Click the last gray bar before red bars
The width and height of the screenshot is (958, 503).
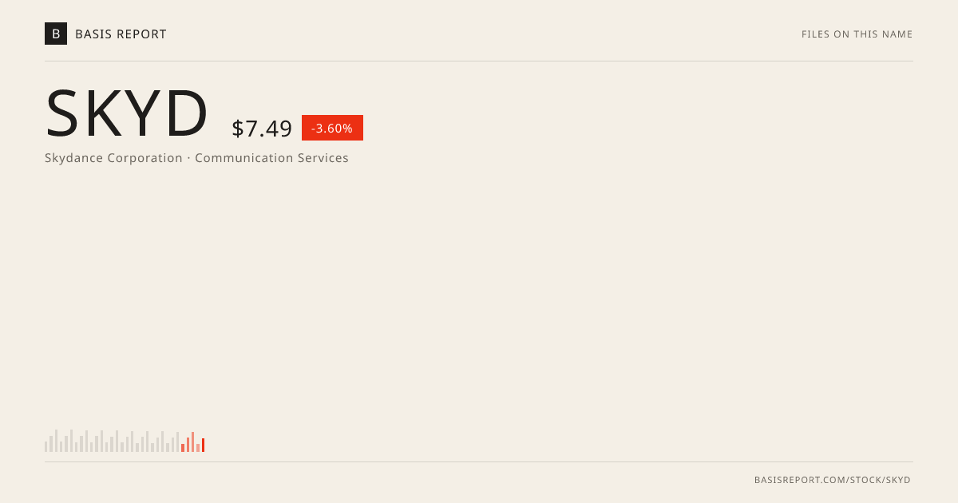[177, 442]
